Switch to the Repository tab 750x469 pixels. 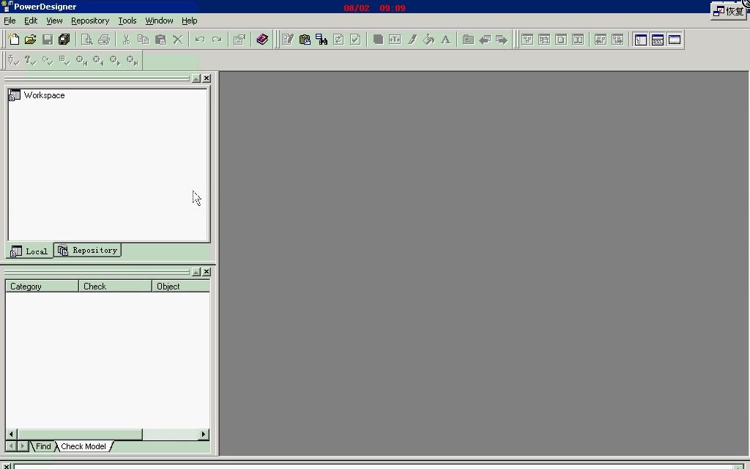click(x=87, y=250)
